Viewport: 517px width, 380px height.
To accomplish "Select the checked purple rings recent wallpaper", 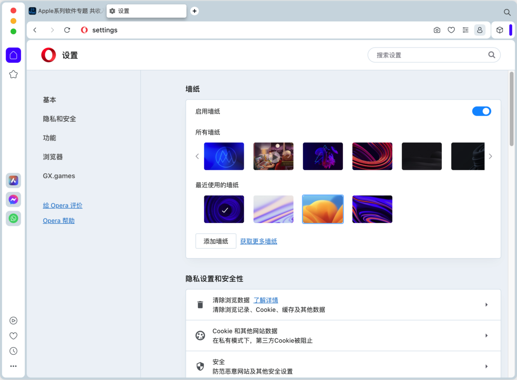I will 224,209.
